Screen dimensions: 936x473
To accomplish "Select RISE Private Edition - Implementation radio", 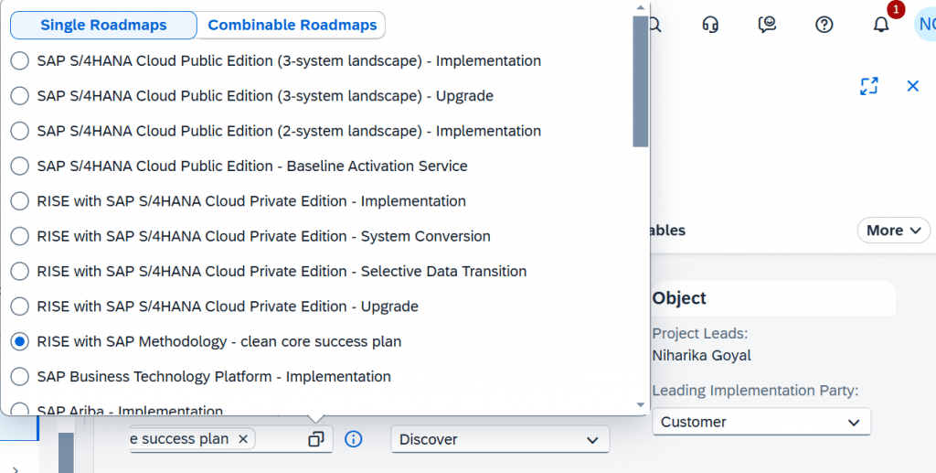I will tap(20, 201).
